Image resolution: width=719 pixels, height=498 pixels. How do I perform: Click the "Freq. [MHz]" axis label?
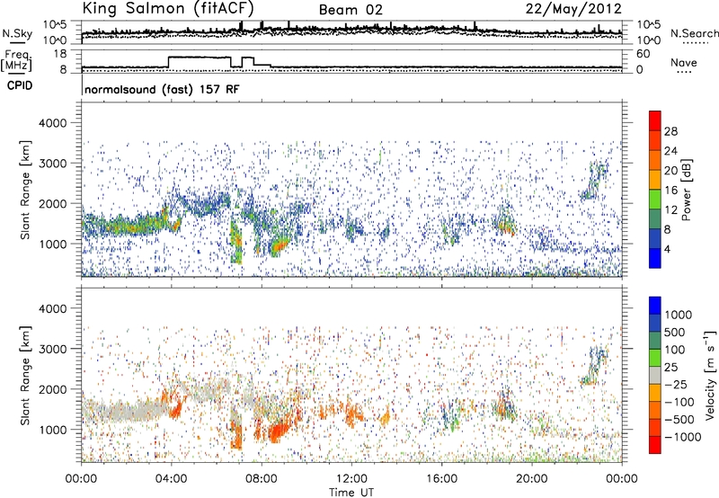click(x=17, y=61)
